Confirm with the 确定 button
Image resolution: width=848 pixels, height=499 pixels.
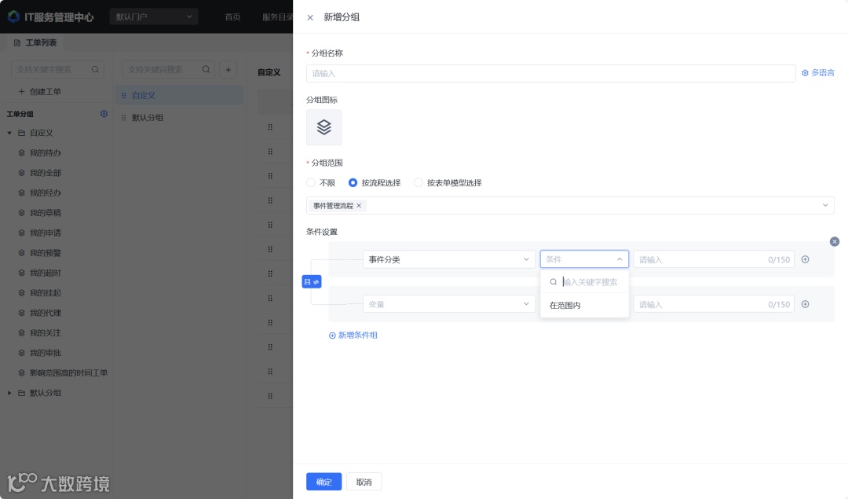[x=324, y=482]
